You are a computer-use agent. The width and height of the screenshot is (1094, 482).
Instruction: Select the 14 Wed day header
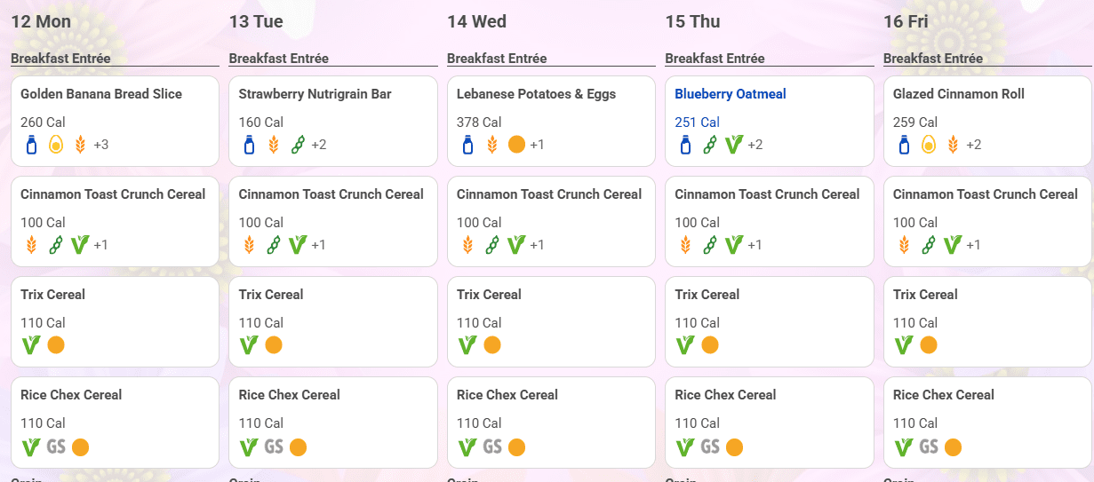[x=477, y=21]
